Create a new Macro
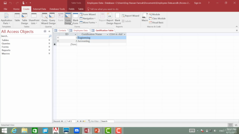 (x=145, y=17)
